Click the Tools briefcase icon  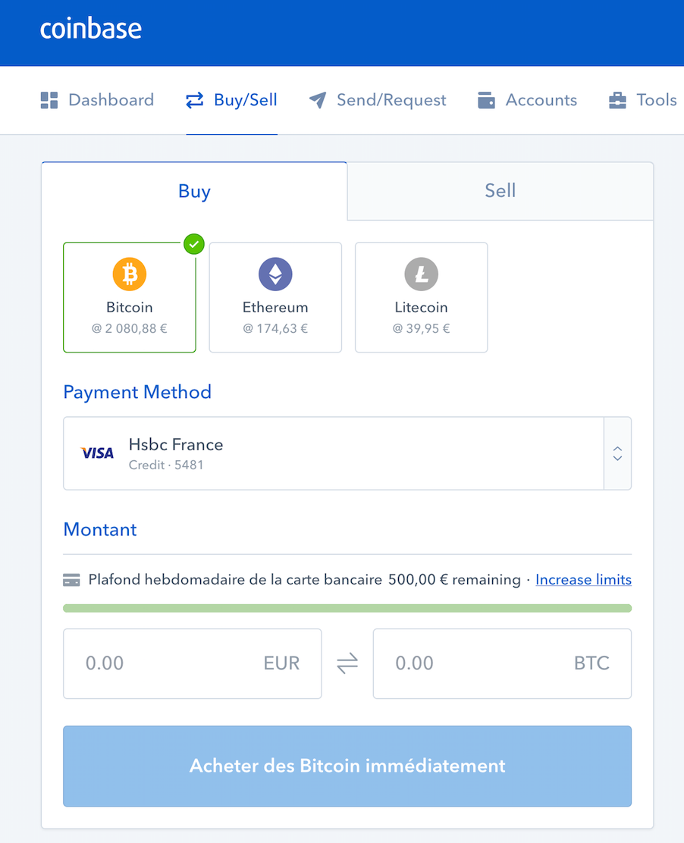coord(617,100)
